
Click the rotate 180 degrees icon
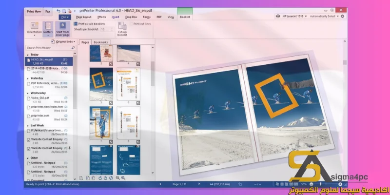(111, 178)
